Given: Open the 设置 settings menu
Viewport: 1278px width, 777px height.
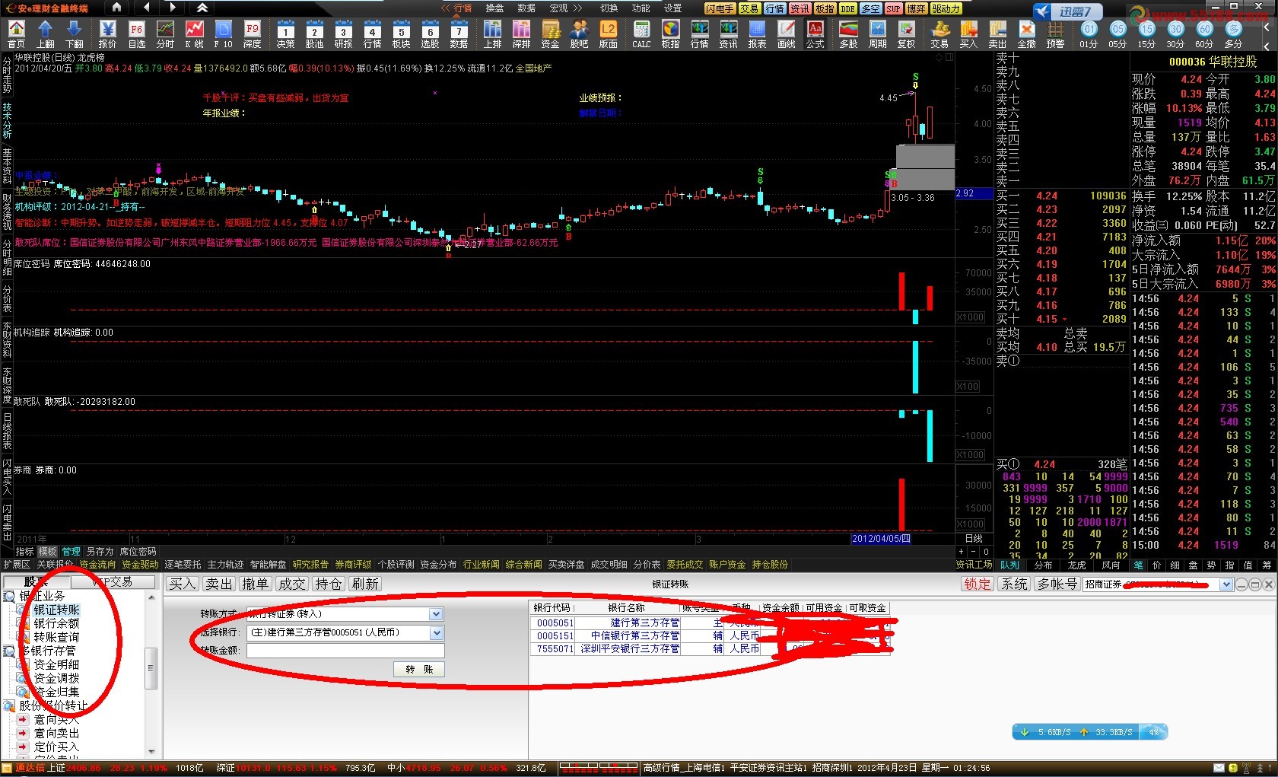Looking at the screenshot, I should [672, 8].
